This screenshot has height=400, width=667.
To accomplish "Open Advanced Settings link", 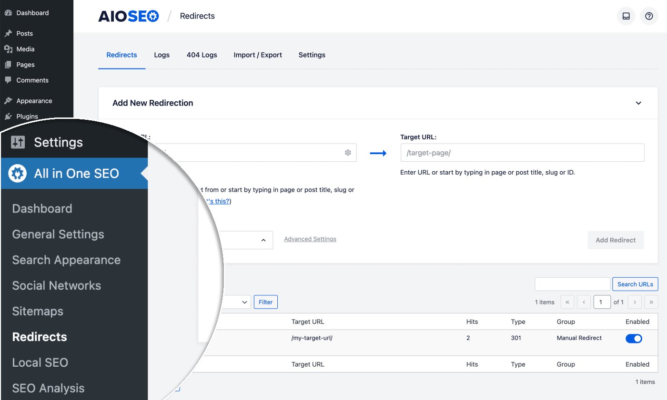I will 310,239.
